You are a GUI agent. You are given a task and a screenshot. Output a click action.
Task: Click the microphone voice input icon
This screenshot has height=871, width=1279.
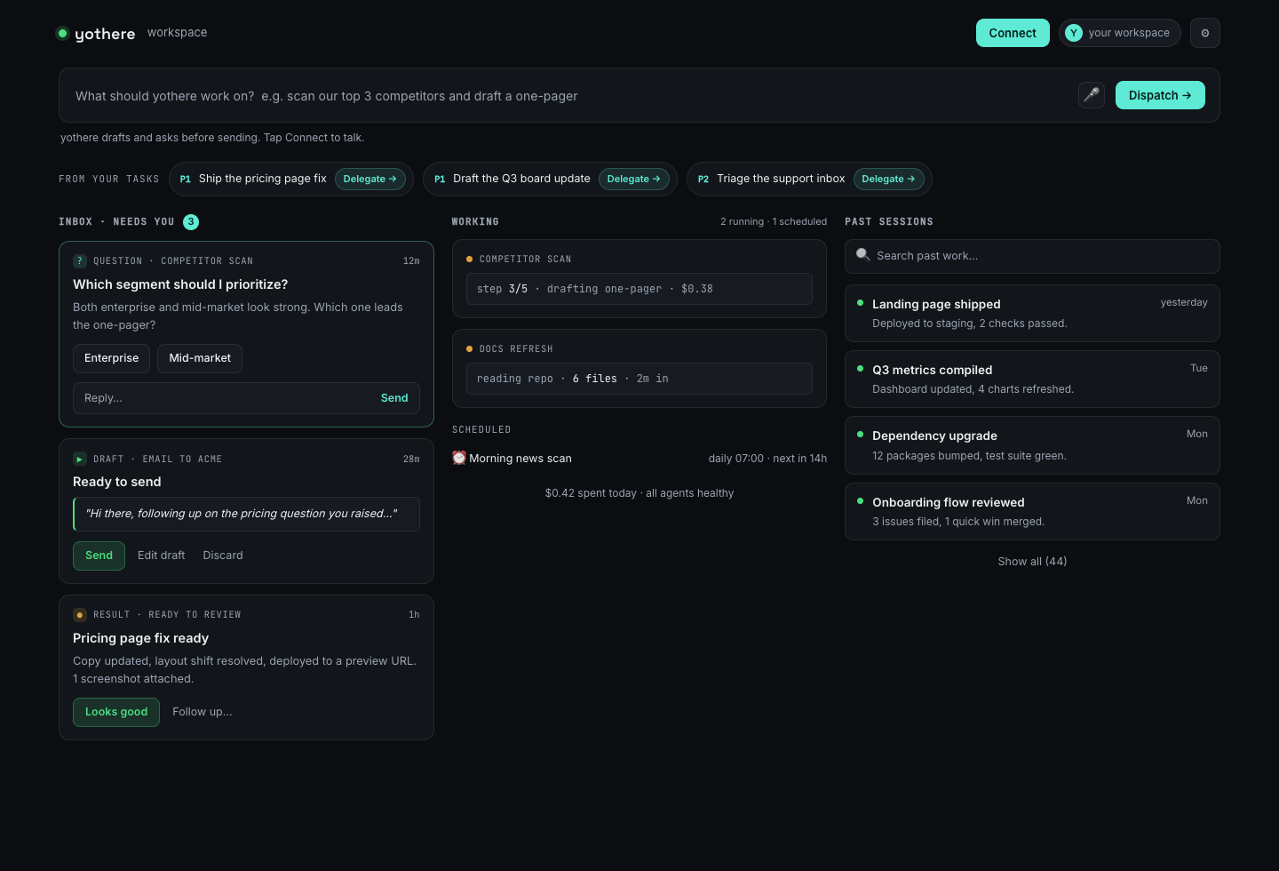pos(1092,95)
